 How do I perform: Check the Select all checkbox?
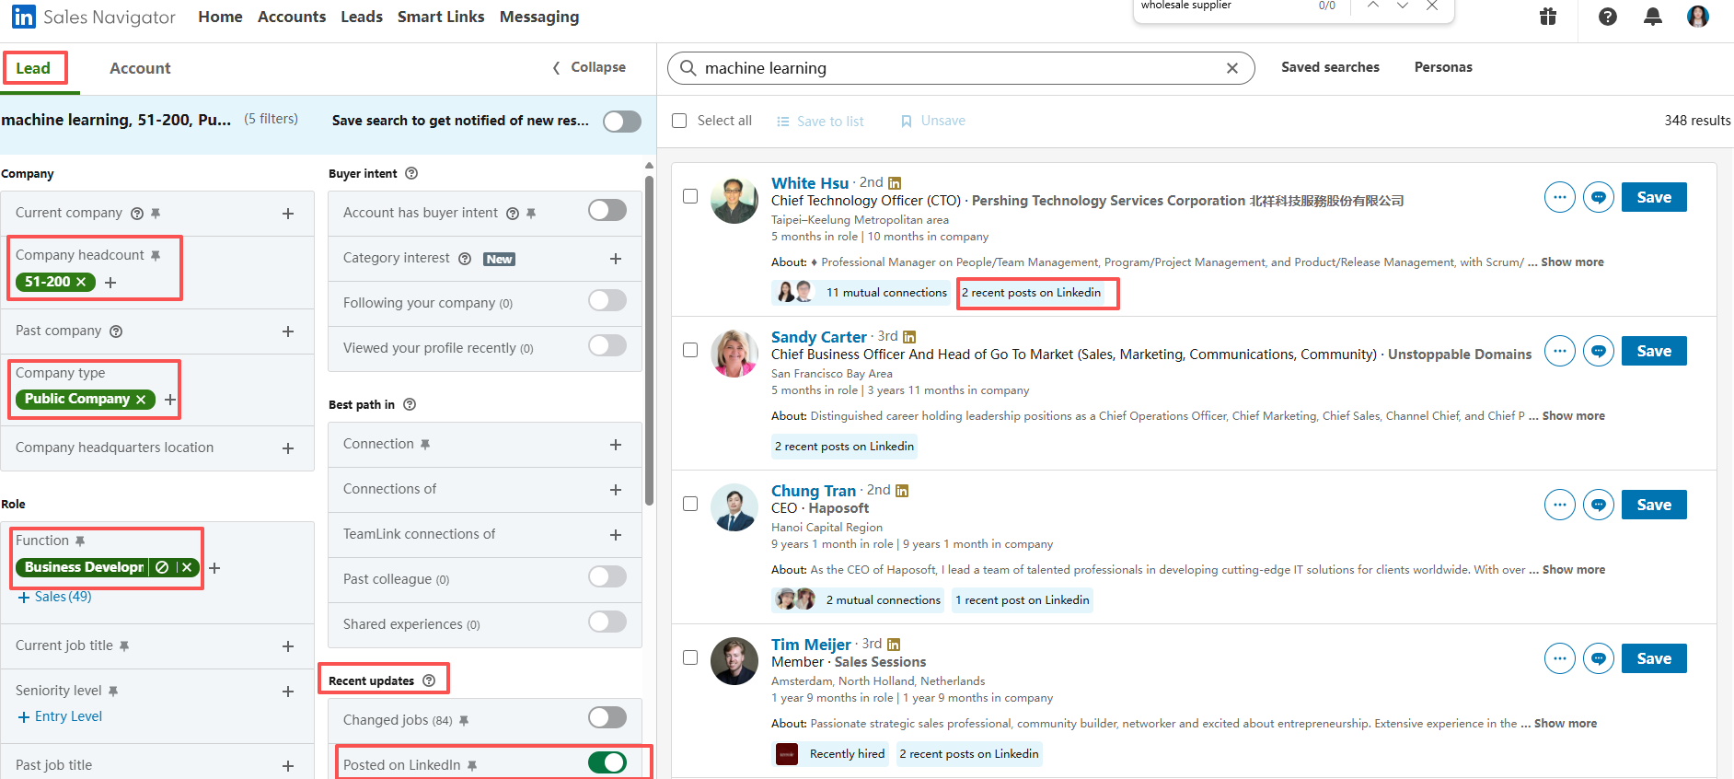click(679, 121)
